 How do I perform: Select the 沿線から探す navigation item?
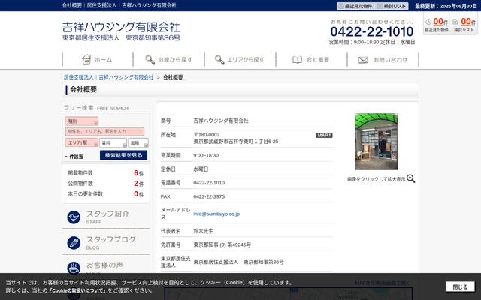coord(168,59)
